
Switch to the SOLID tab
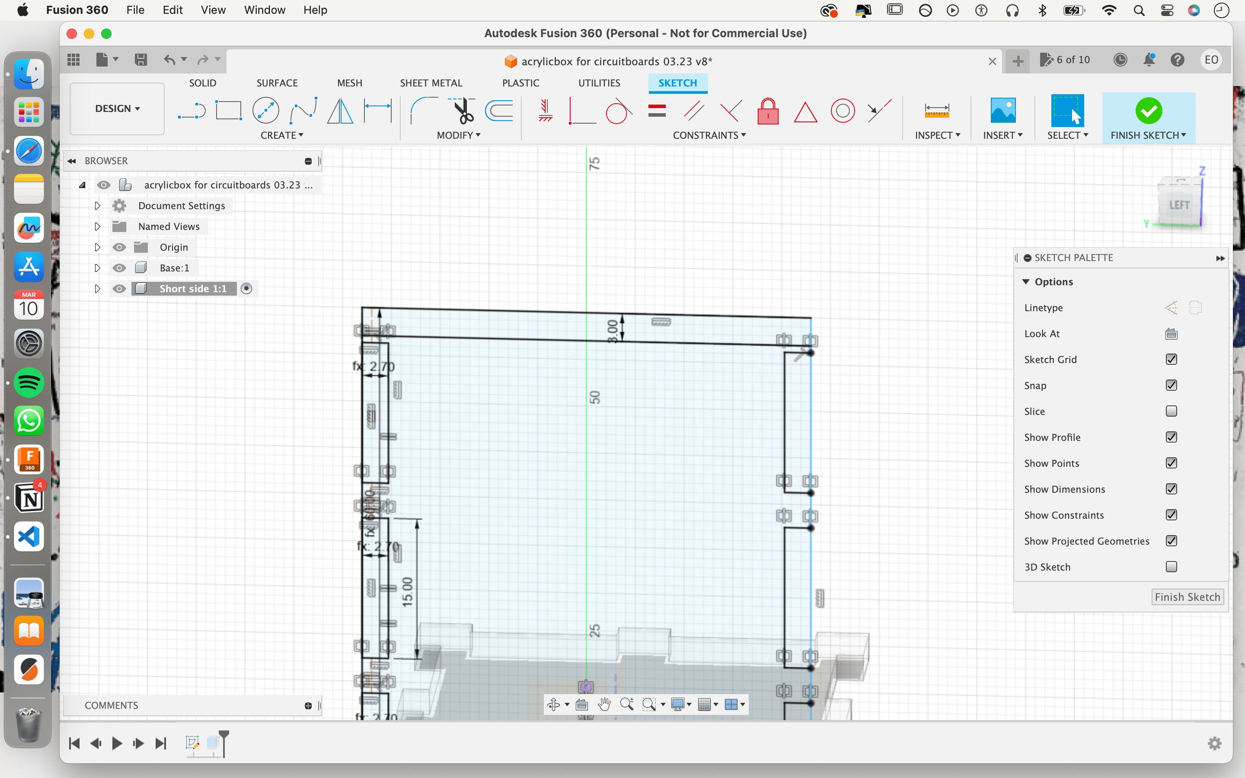point(203,83)
